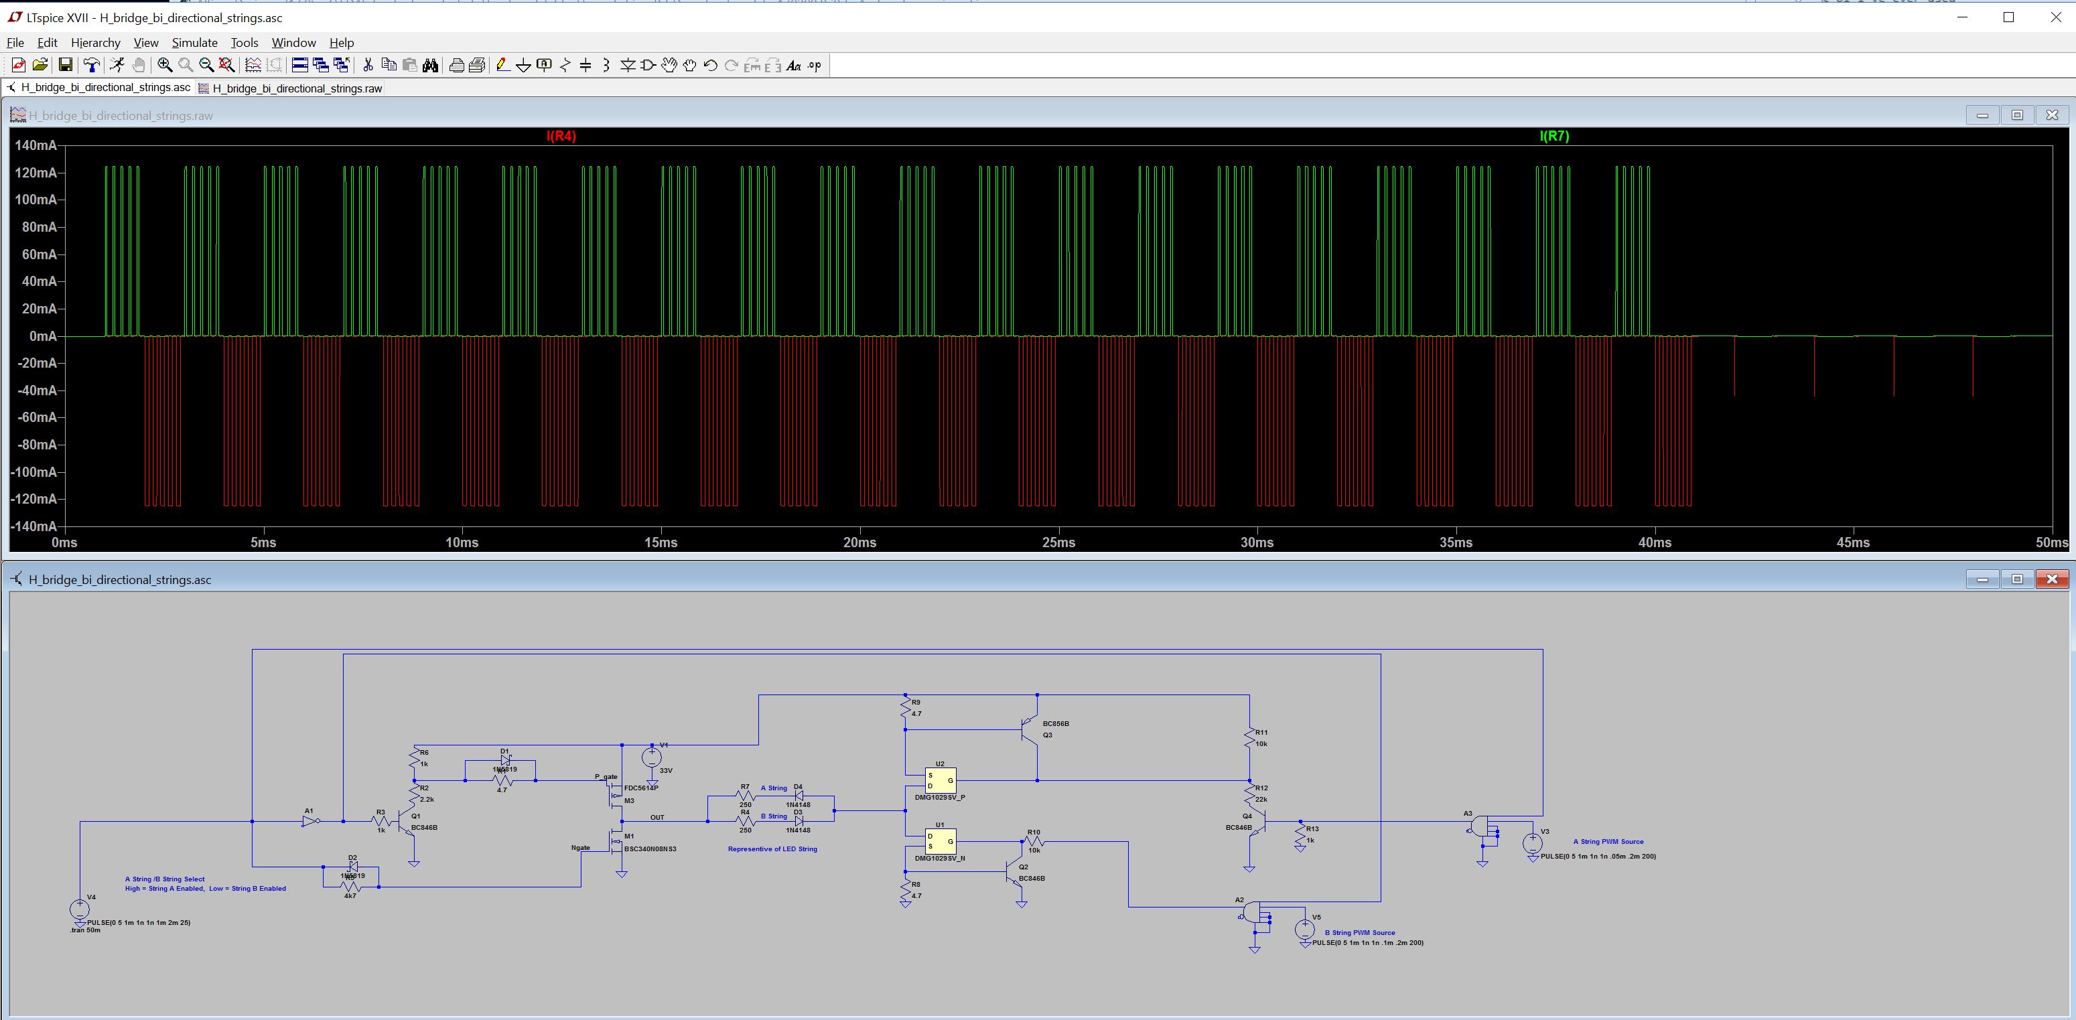Viewport: 2076px width, 1020px height.
Task: Select the Move open-hand tool
Action: [669, 65]
